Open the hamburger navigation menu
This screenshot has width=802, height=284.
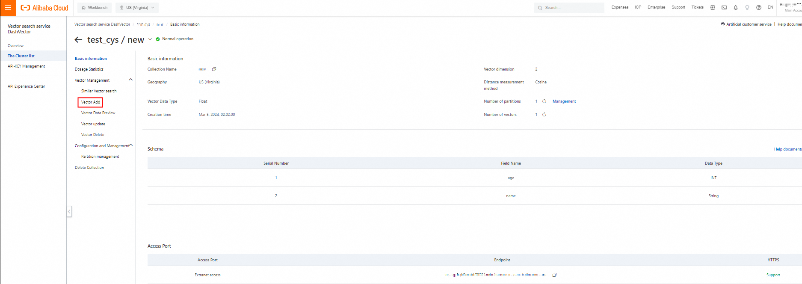tap(8, 8)
